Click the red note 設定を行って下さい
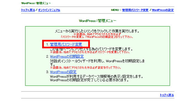The height and width of the screenshot is (106, 193). pos(109,68)
